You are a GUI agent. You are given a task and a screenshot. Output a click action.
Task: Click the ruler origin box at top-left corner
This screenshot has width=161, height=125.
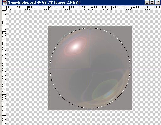click(4, 8)
